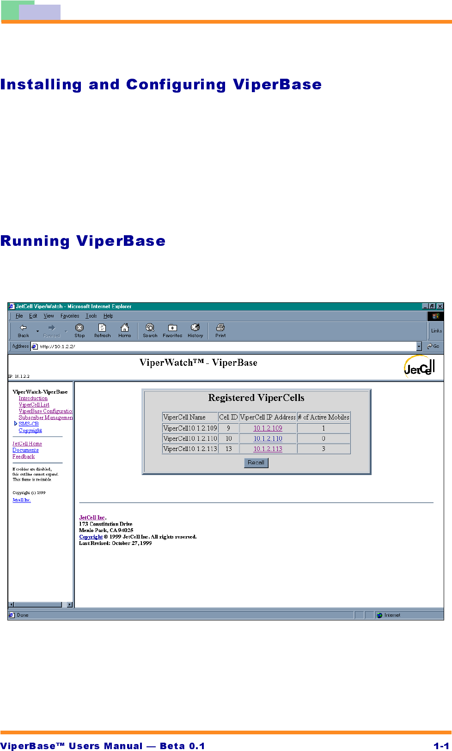Viewport: 452px width, 751px height.
Task: Open the JetCell Home link
Action: click(27, 444)
